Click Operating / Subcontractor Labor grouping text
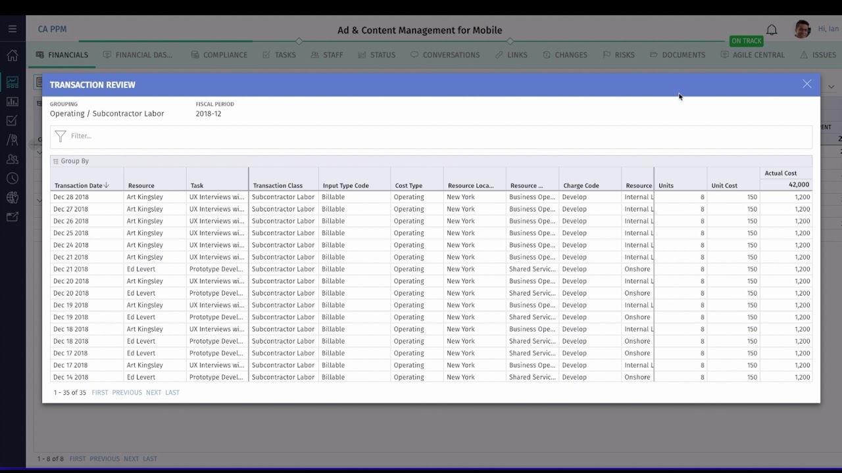 click(107, 114)
